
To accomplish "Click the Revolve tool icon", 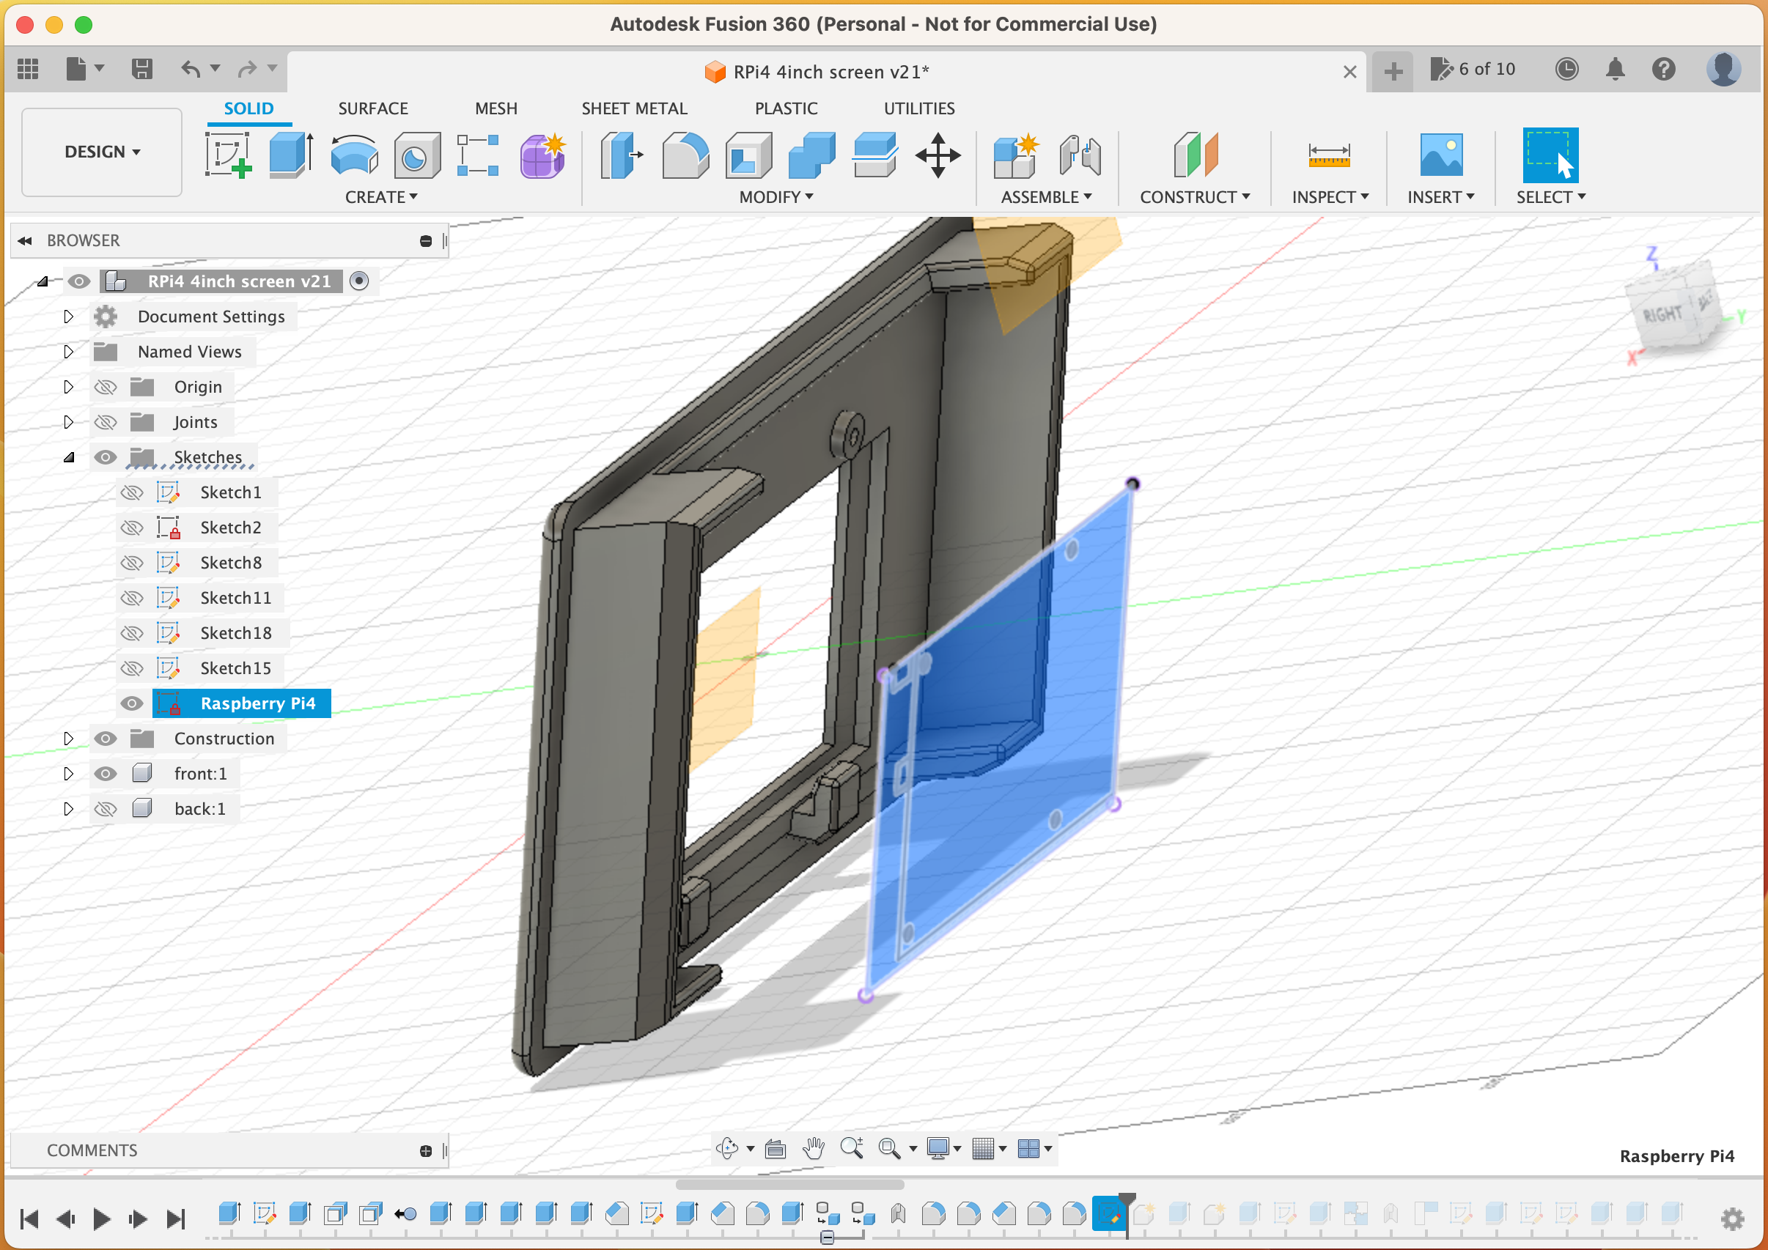I will click(354, 154).
